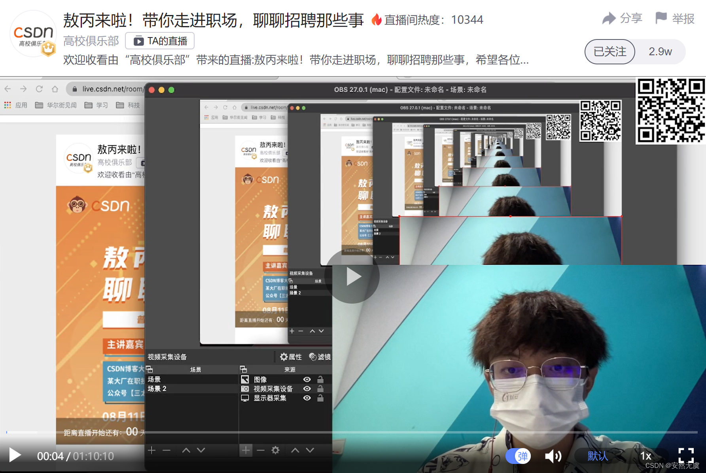The image size is (706, 473).
Task: Open the 华尔街见闻 bookmark folder
Action: point(56,105)
